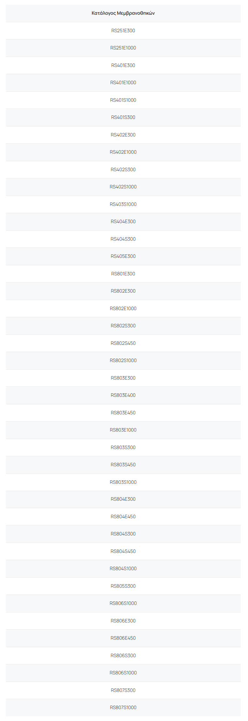Click the RS805S300 item

click(123, 586)
